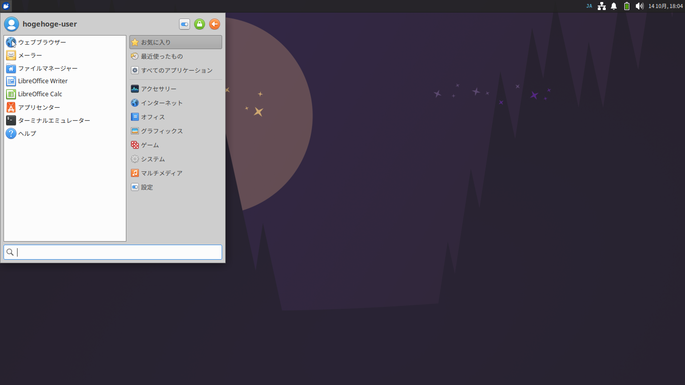Adjust the speaker volume from the tray
This screenshot has width=685, height=385.
pos(639,6)
